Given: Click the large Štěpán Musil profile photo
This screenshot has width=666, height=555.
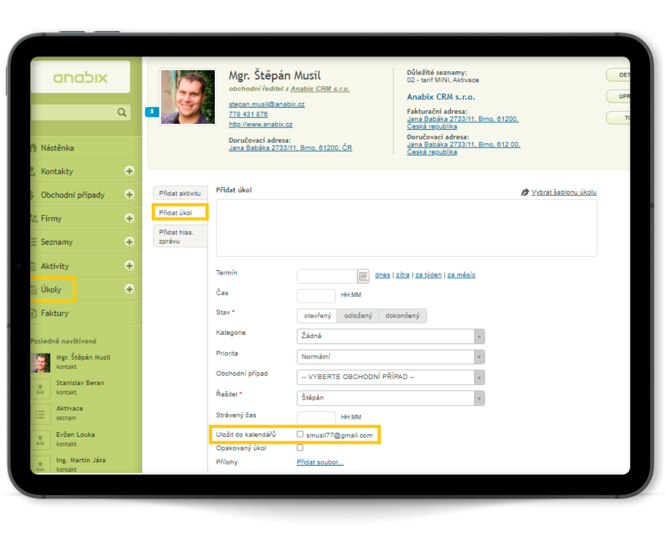Looking at the screenshot, I should tap(188, 97).
